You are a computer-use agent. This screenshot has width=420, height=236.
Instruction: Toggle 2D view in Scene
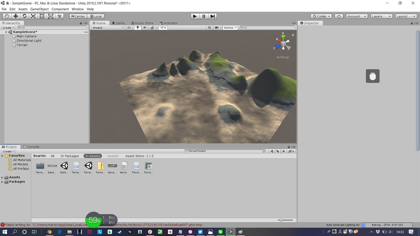coord(129,28)
